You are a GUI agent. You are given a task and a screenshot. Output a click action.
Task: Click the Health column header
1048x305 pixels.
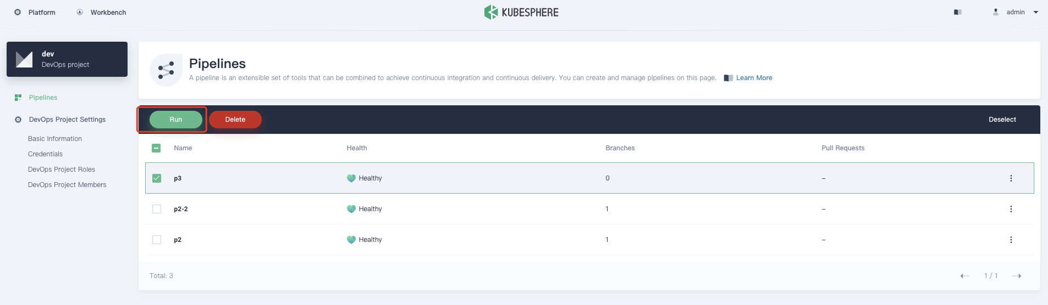357,148
